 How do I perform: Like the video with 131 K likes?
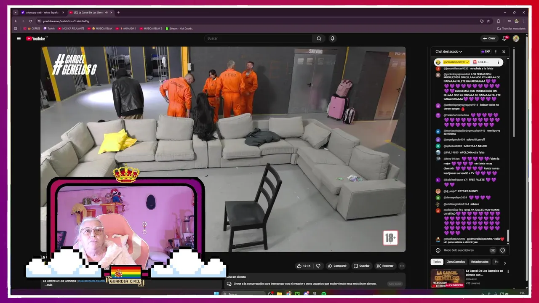(x=304, y=266)
